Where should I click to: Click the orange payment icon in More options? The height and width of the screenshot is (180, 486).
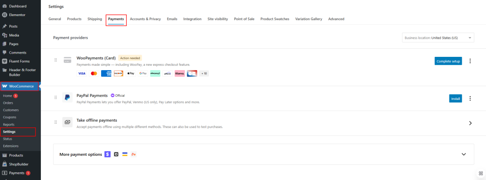[x=133, y=154]
